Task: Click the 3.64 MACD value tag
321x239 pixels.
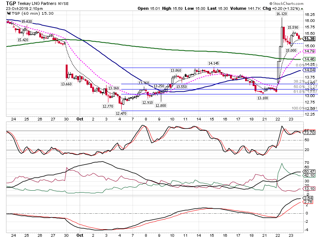Action: 308,198
